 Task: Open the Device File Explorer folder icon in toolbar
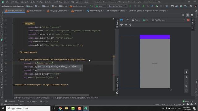click(167, 6)
